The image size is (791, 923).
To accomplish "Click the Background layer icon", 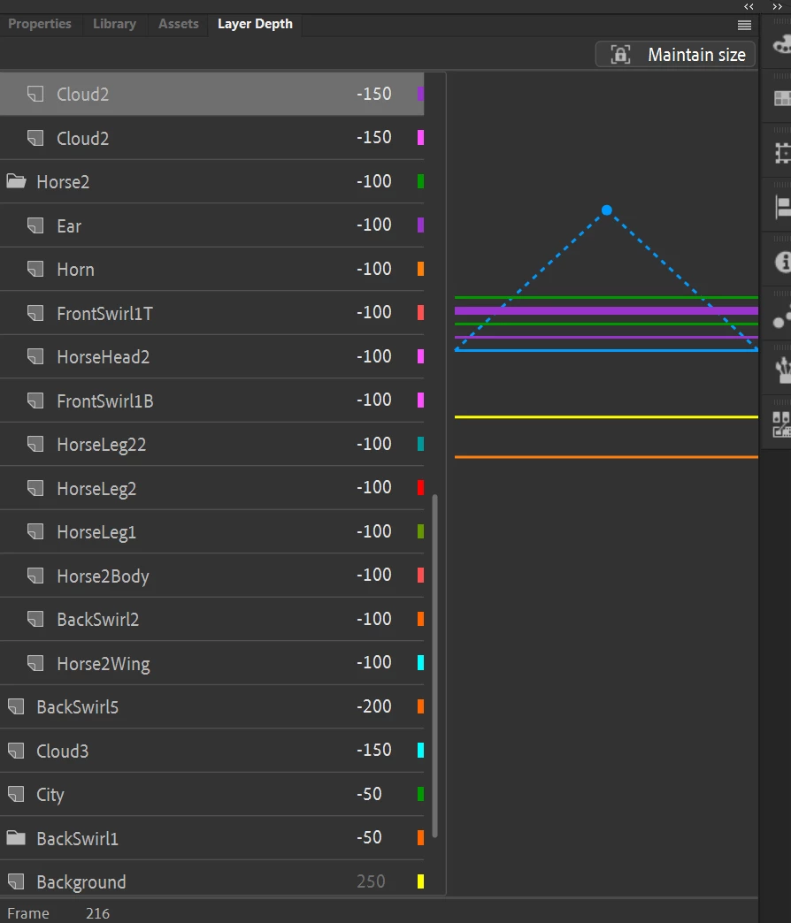I will (16, 881).
